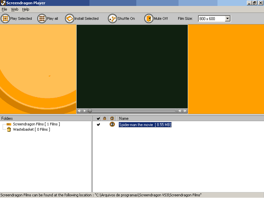The image size is (264, 198).
Task: Open the Film Size dropdown arrow
Action: click(227, 19)
